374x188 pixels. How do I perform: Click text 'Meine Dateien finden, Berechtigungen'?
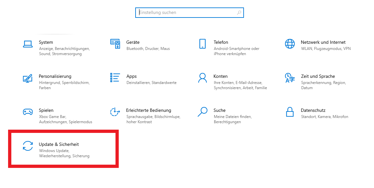pos(233,119)
